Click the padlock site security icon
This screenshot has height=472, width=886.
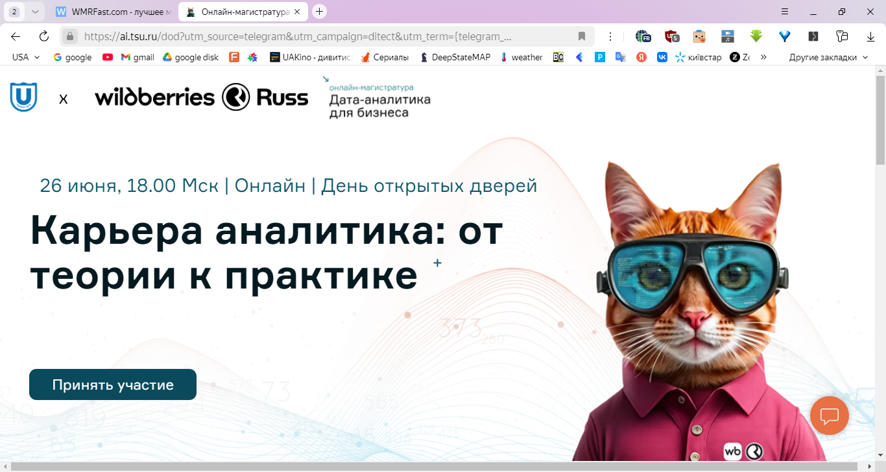pyautogui.click(x=71, y=36)
